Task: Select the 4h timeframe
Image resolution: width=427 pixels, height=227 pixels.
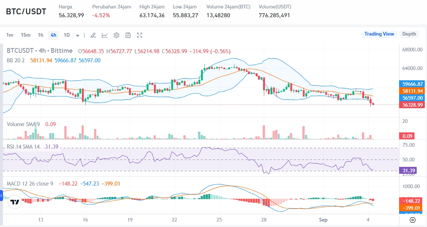Action: (x=53, y=35)
